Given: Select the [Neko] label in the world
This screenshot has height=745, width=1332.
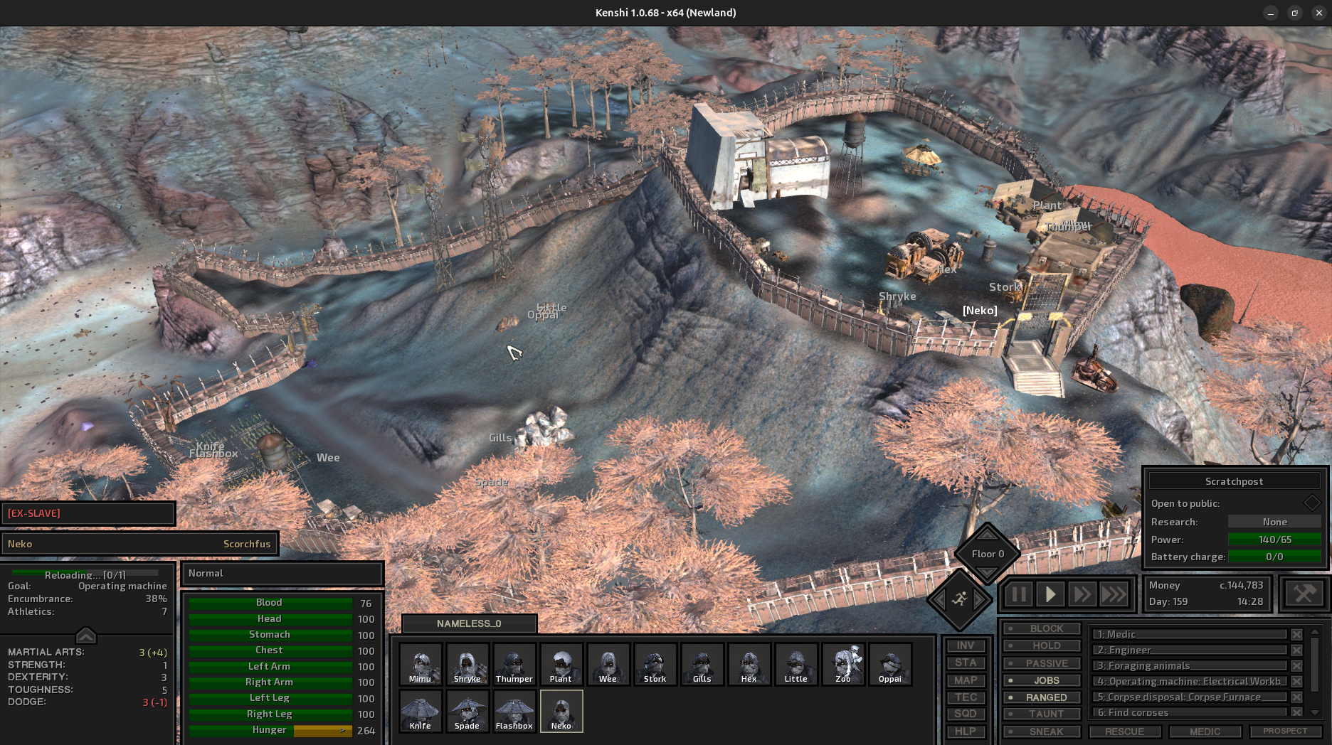Looking at the screenshot, I should [x=980, y=311].
